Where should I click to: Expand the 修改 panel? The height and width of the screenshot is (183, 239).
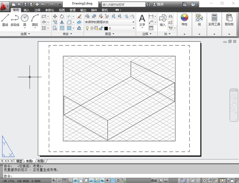coord(67,34)
